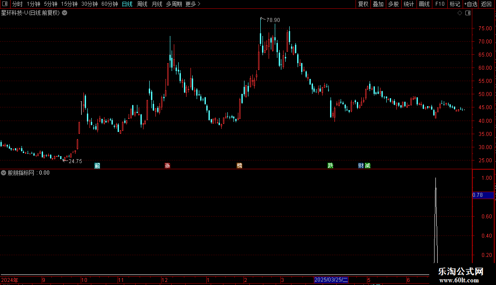Image resolution: width=496 pixels, height=285 pixels.
Task: Click the 减 event marker
Action: pos(367,166)
